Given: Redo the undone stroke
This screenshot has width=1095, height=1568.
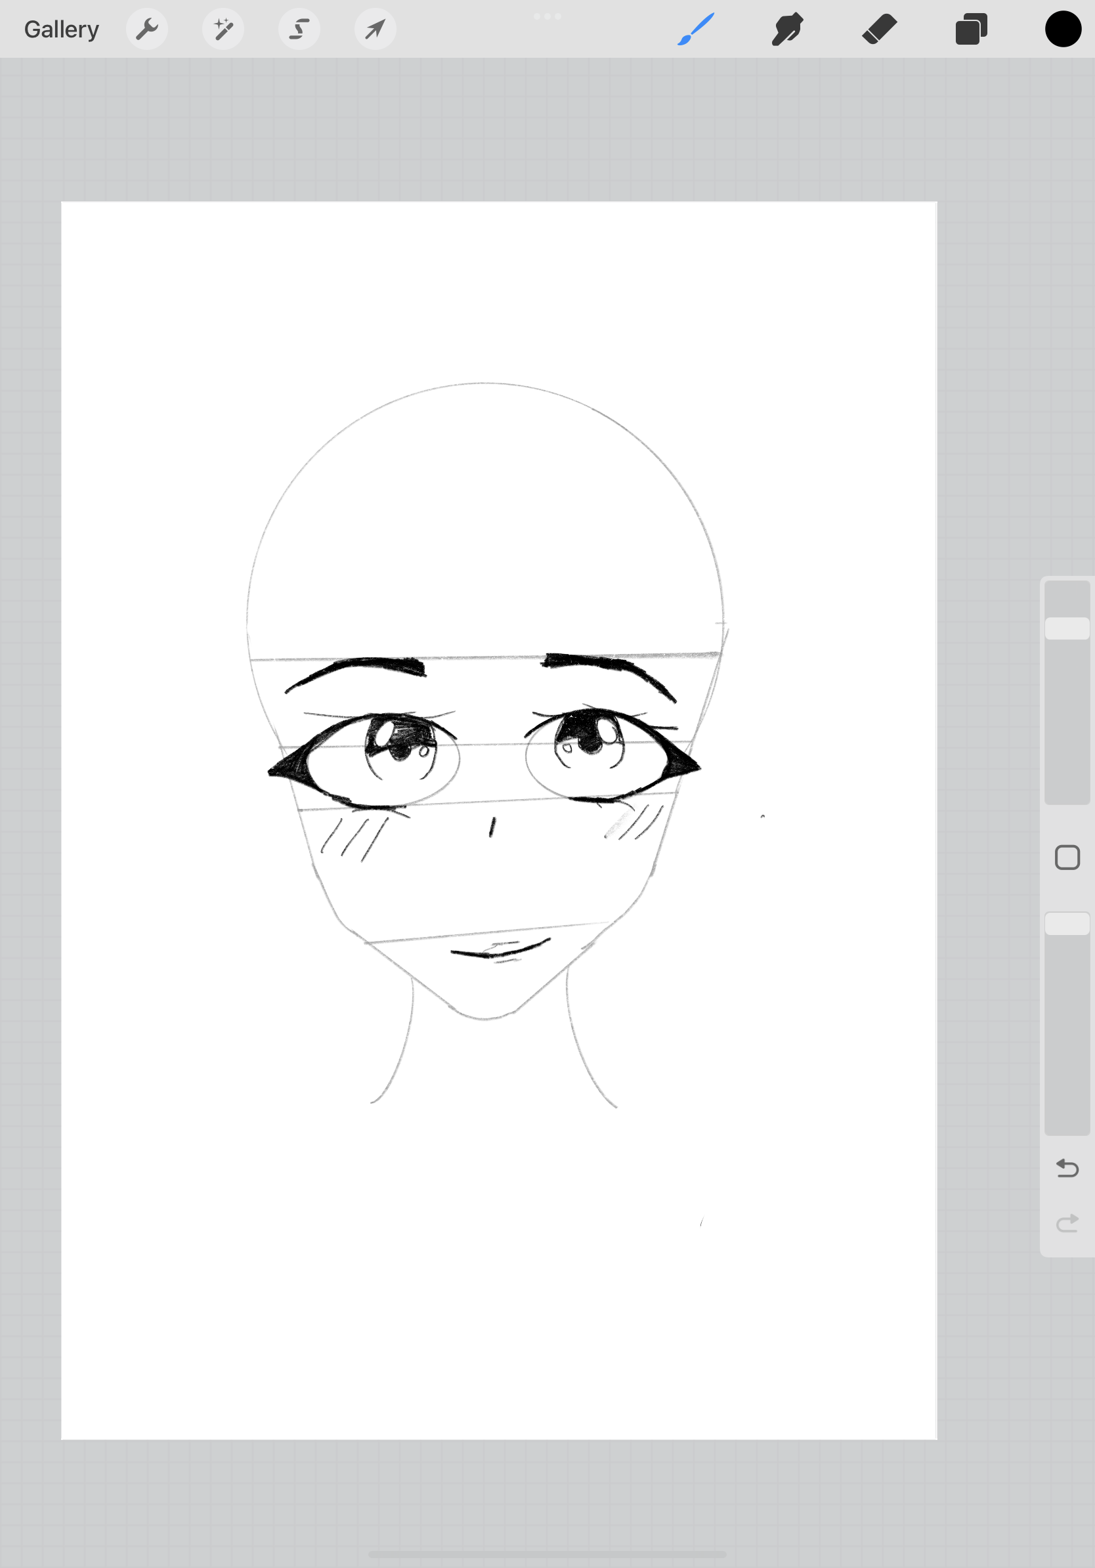Looking at the screenshot, I should (1067, 1223).
